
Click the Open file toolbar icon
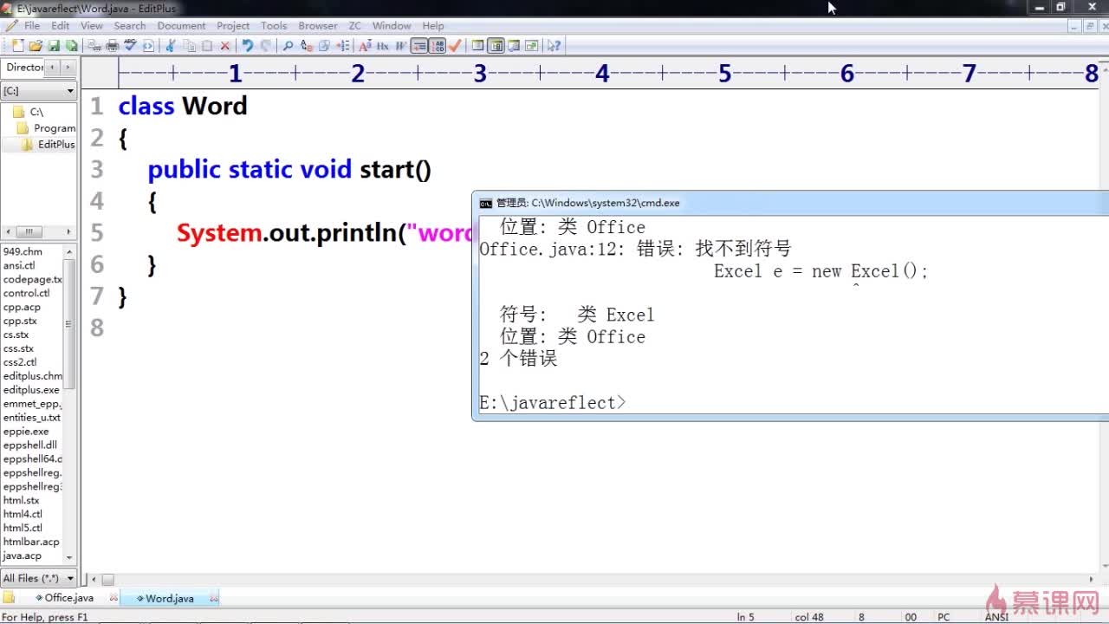pyautogui.click(x=36, y=45)
